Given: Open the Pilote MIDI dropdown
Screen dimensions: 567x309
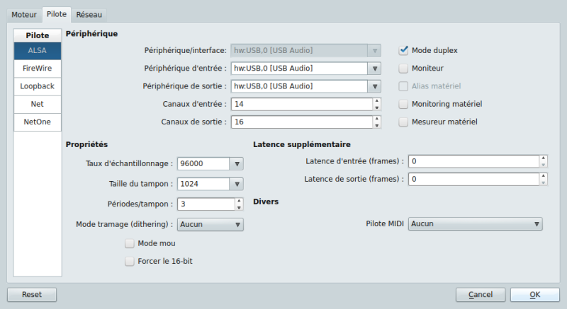Looking at the screenshot, I should 537,224.
